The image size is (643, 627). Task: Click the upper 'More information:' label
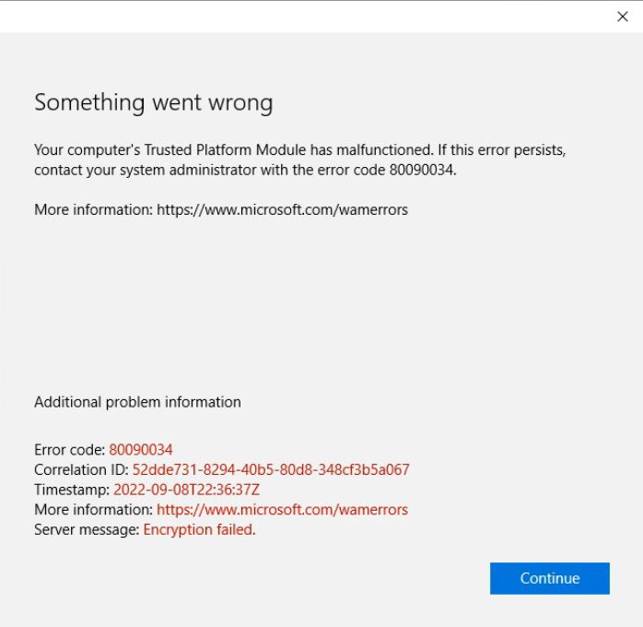93,209
